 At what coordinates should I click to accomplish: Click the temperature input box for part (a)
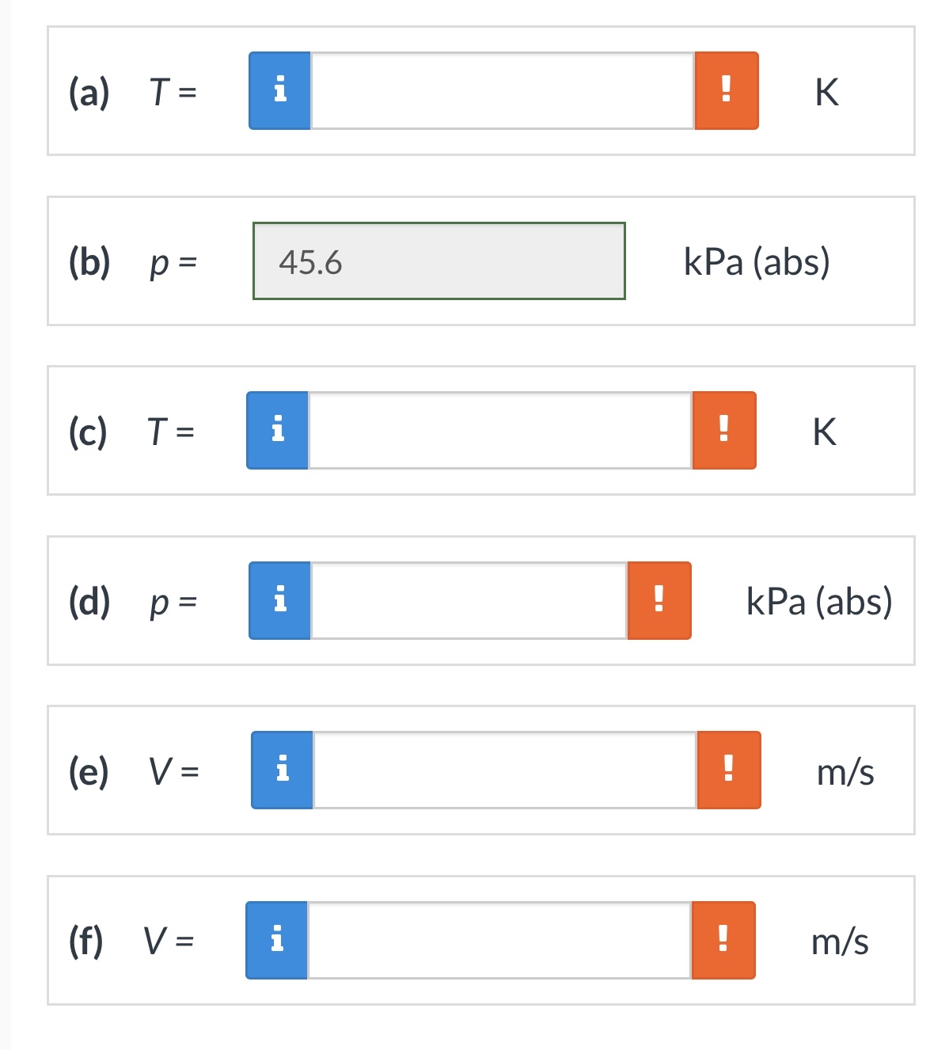pyautogui.click(x=502, y=93)
